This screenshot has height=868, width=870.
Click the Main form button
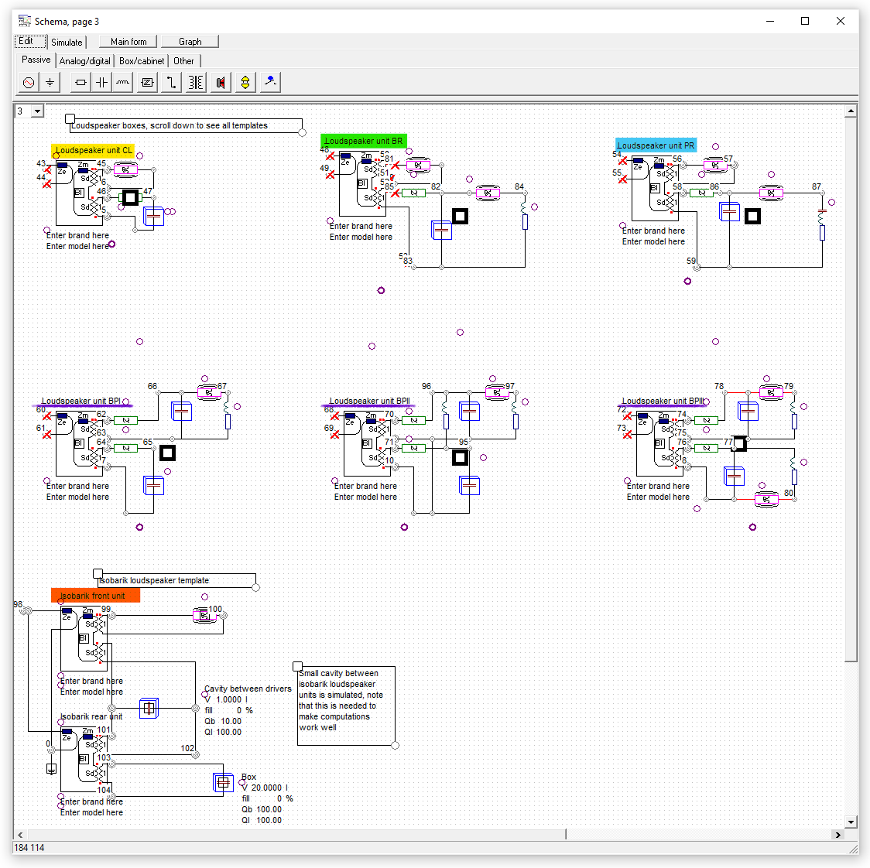pyautogui.click(x=128, y=42)
